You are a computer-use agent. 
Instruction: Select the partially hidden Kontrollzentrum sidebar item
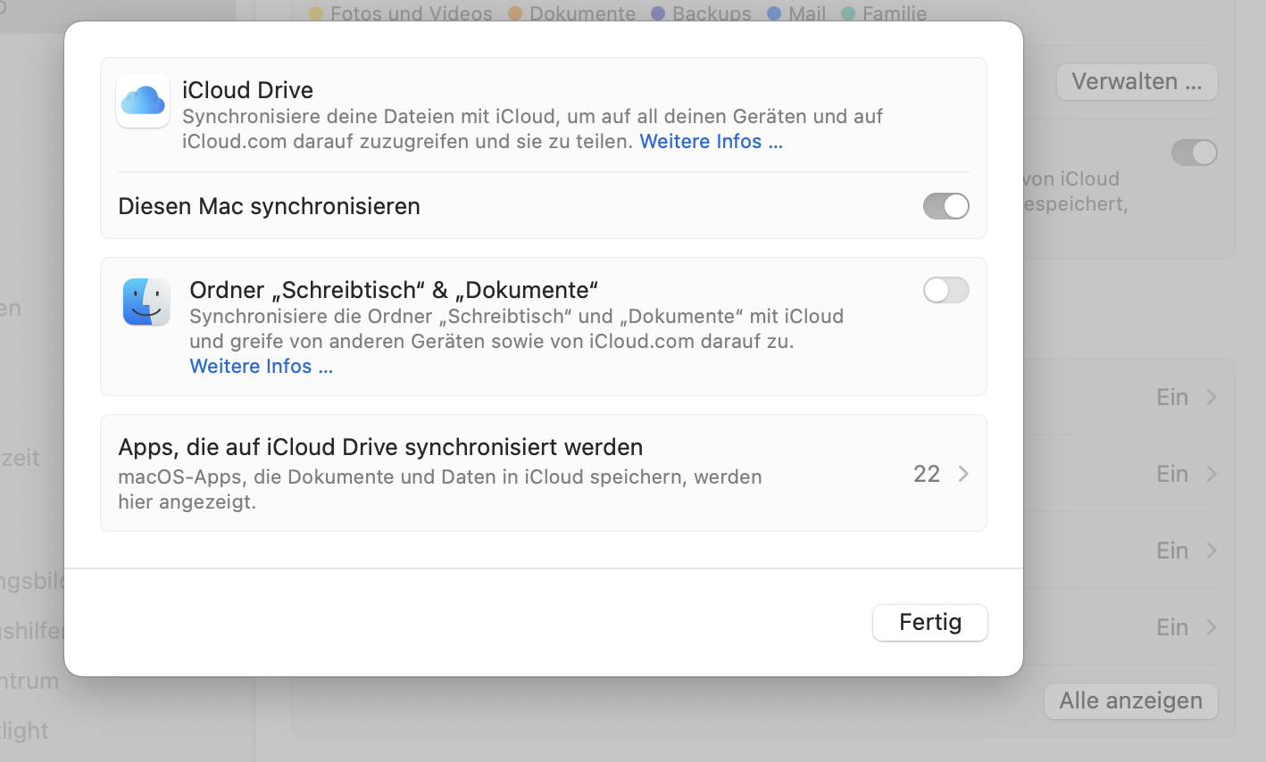click(x=29, y=681)
